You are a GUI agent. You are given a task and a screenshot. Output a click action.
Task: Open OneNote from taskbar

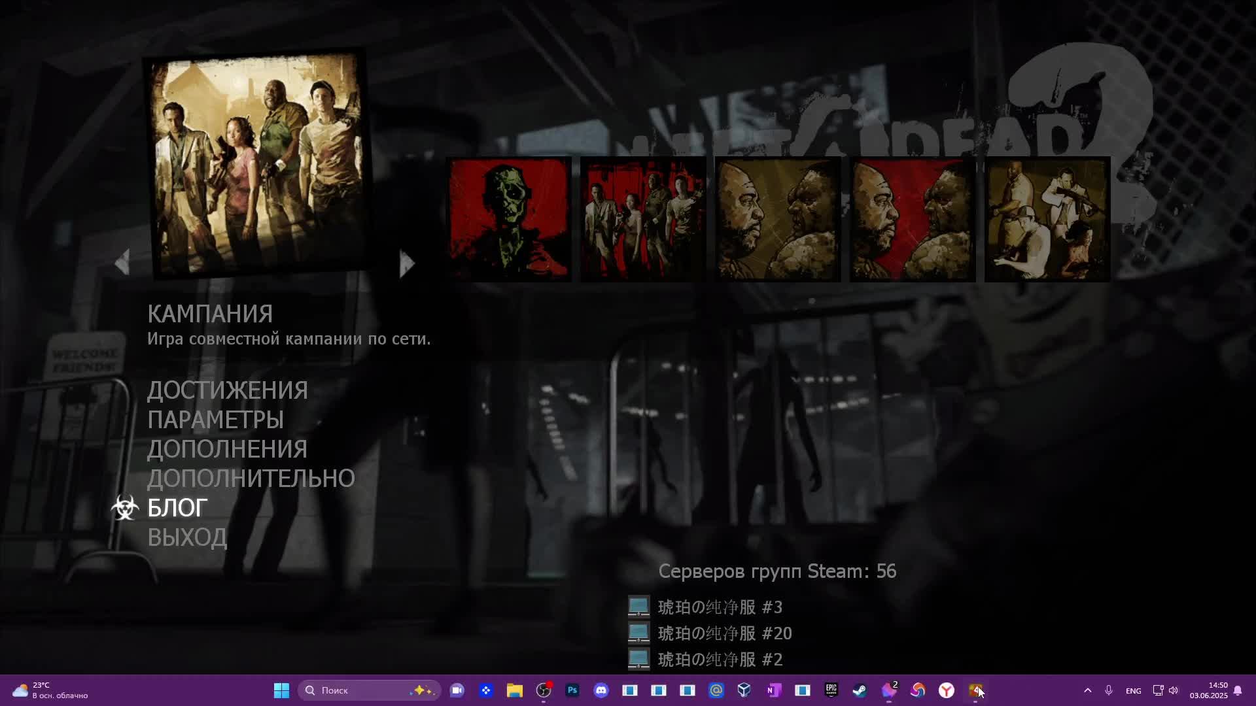[x=773, y=690]
